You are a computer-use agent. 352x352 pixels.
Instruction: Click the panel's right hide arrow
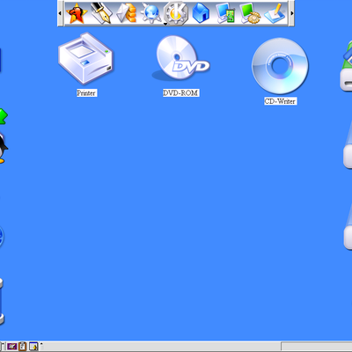click(291, 13)
